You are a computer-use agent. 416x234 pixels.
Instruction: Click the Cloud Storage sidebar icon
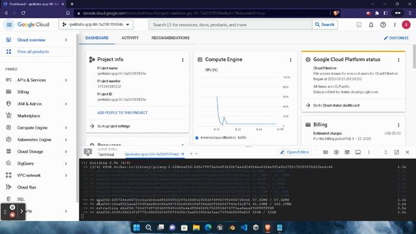pos(8,151)
